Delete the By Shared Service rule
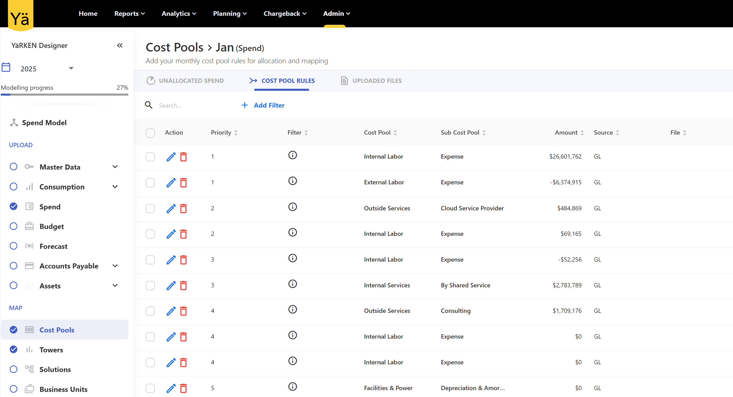733x397 pixels. pyautogui.click(x=183, y=286)
